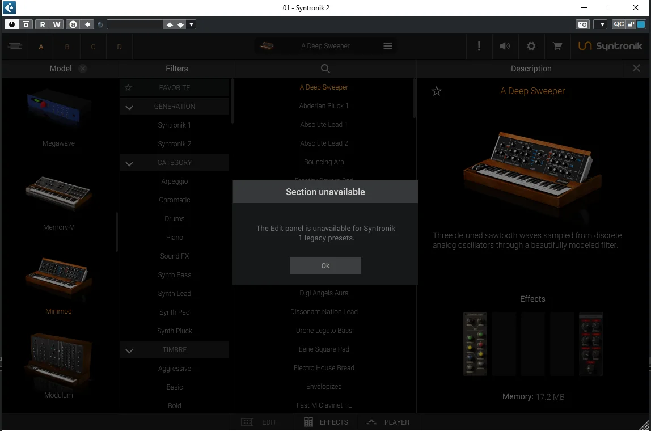Select the Memory-V synth model
Viewport: 651px width, 431px height.
pyautogui.click(x=58, y=202)
